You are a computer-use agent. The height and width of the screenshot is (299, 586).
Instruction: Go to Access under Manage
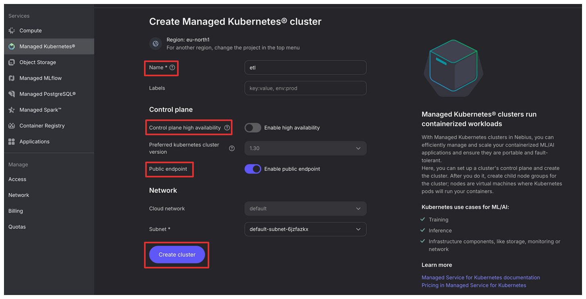(17, 179)
